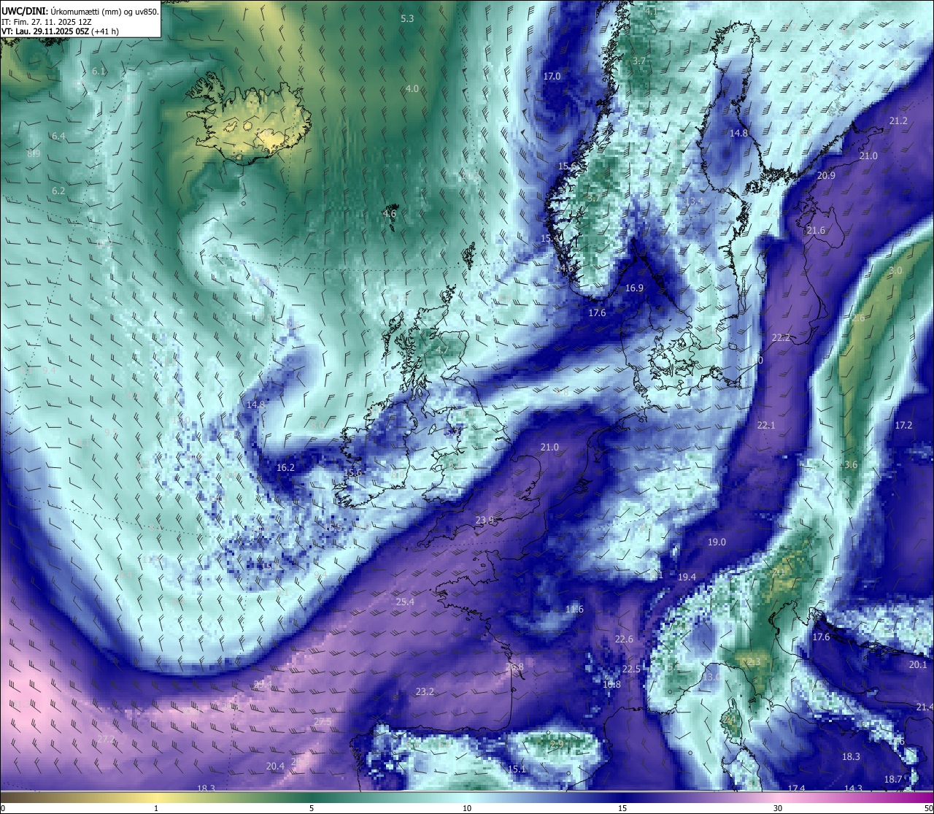Click the UWC/DINI Úrkomumætti title line
Screen dimensions: 934x814
[80, 12]
